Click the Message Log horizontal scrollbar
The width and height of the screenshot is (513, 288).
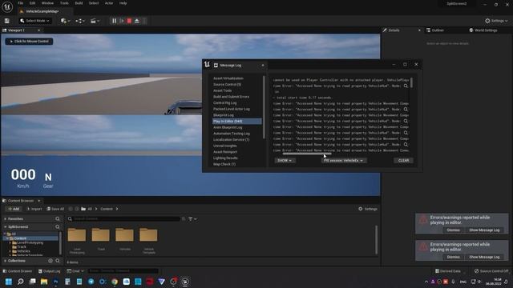coord(307,154)
